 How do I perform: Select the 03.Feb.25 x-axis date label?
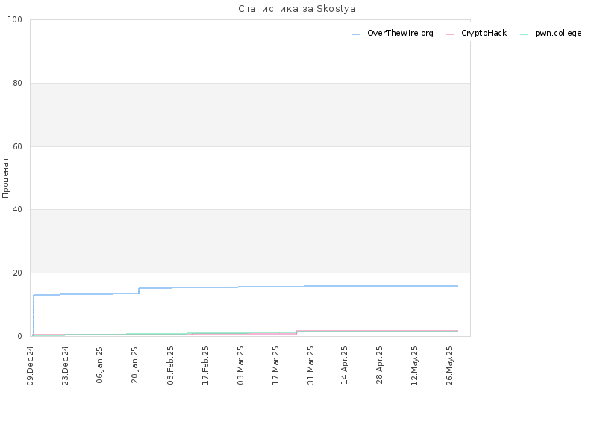(x=170, y=365)
